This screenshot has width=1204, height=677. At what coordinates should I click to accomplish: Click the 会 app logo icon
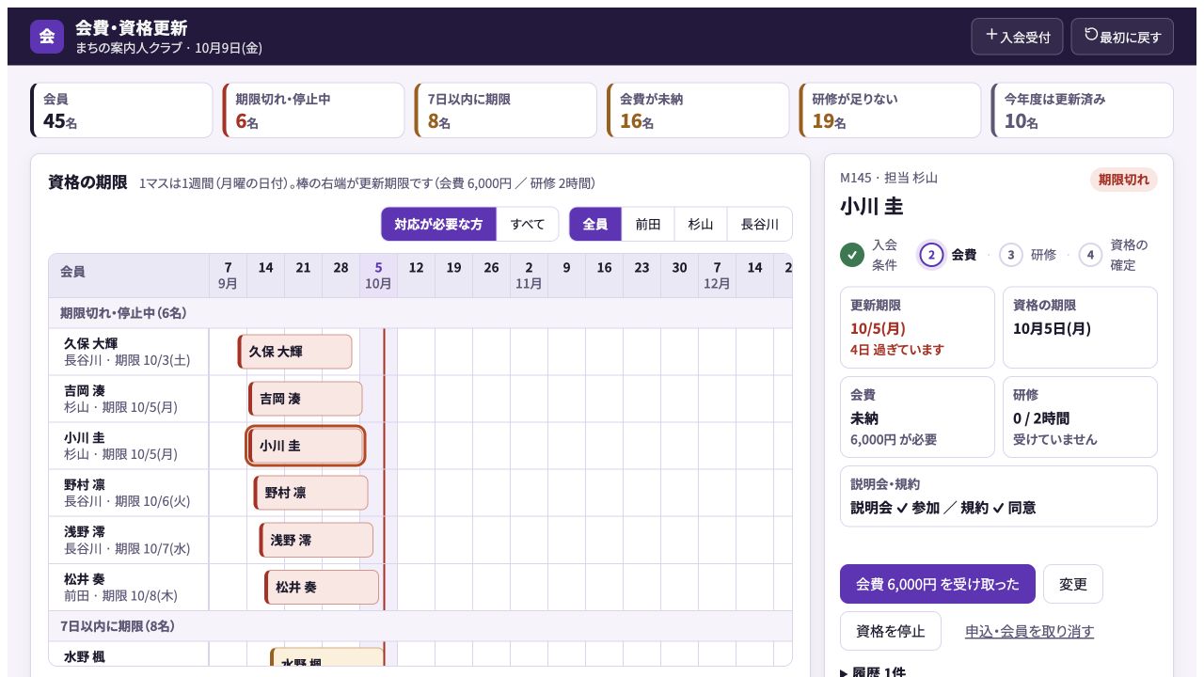coord(47,37)
